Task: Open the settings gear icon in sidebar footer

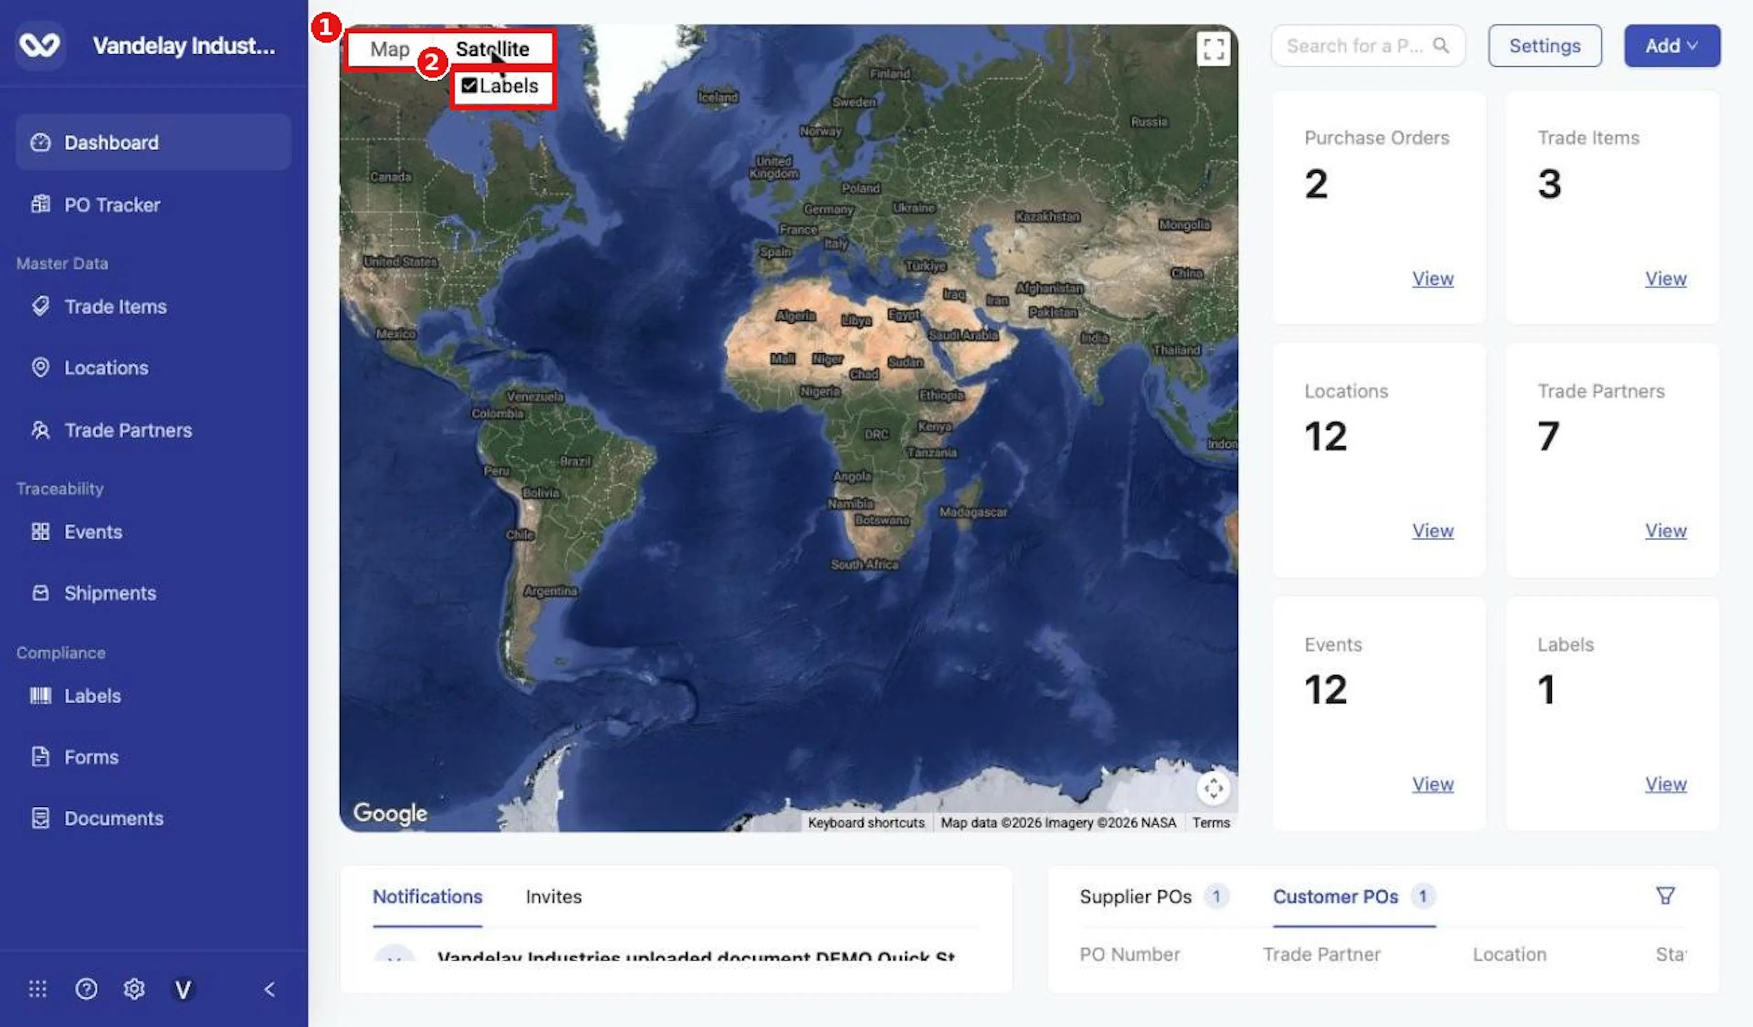Action: click(x=134, y=989)
